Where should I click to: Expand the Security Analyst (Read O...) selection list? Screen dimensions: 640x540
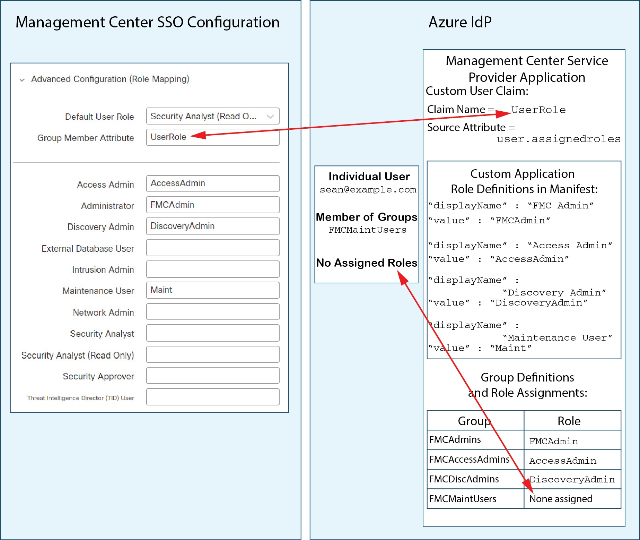272,116
